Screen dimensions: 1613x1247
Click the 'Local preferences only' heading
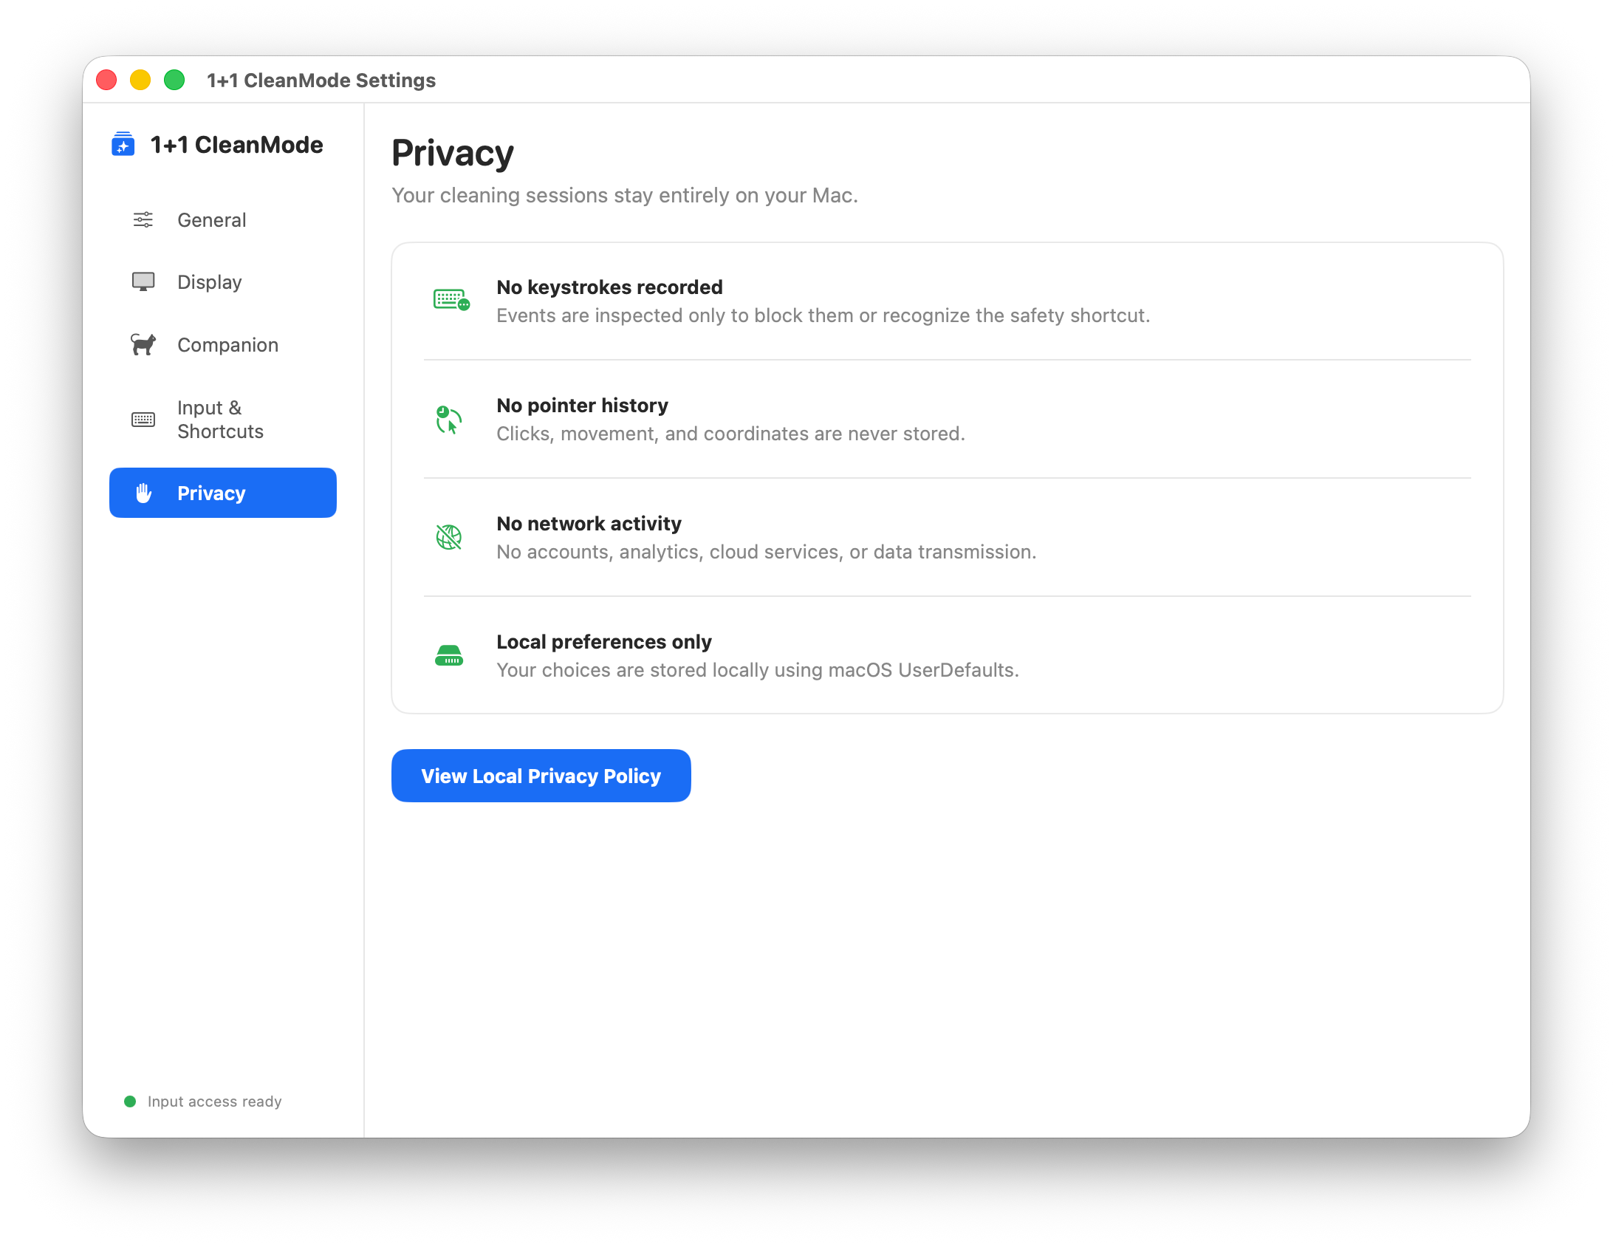(x=604, y=641)
